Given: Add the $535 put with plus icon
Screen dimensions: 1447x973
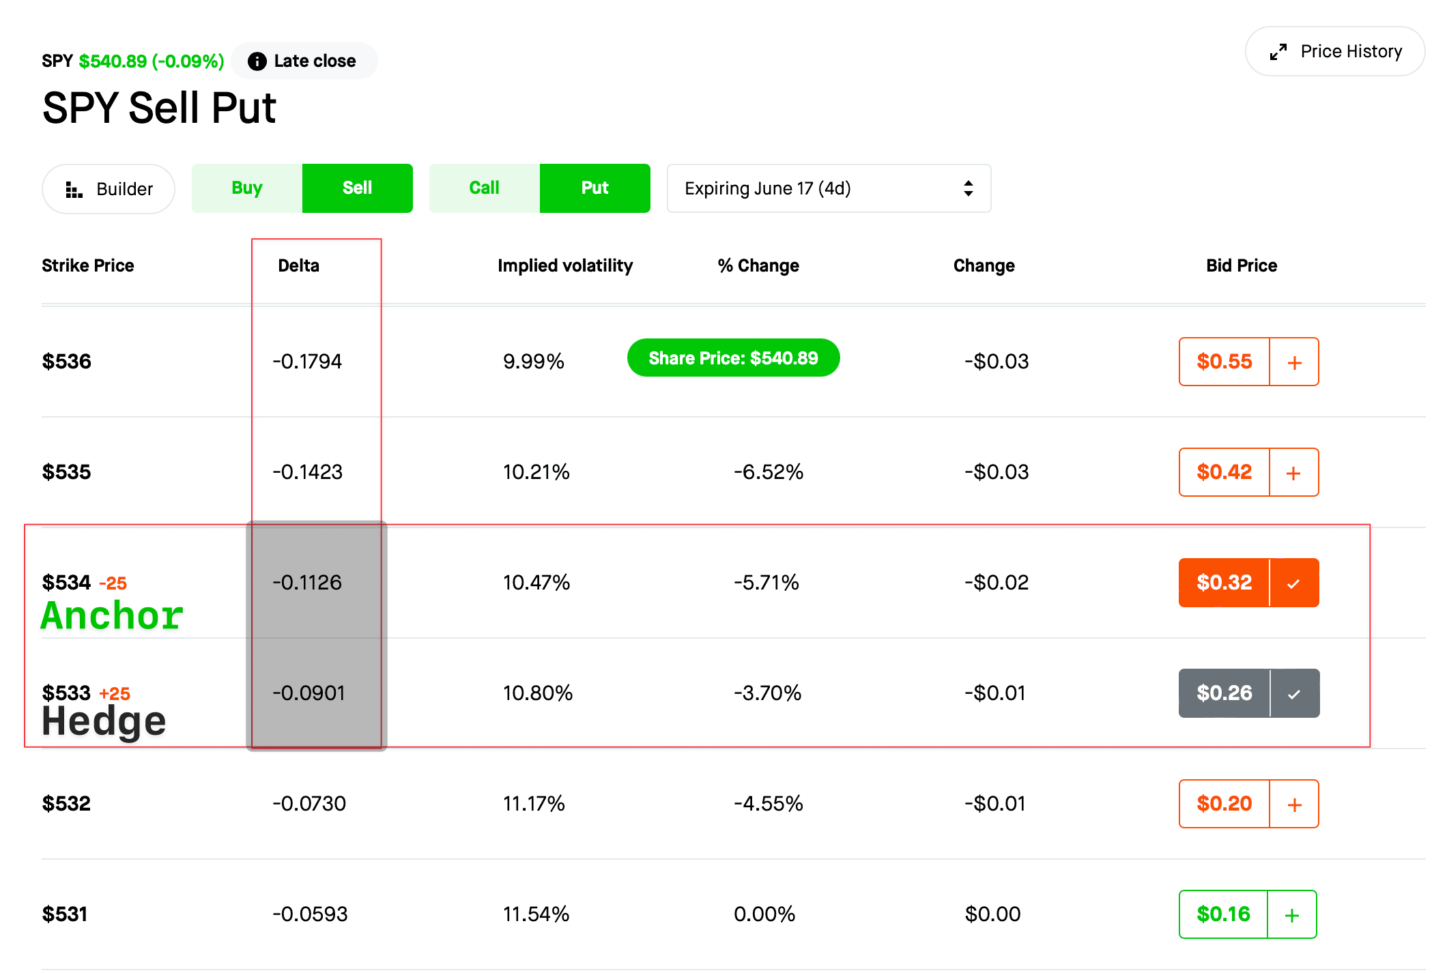Looking at the screenshot, I should click(x=1294, y=472).
